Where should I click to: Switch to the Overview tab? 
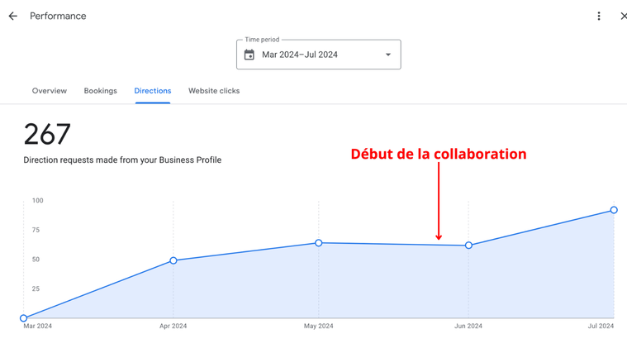[50, 91]
